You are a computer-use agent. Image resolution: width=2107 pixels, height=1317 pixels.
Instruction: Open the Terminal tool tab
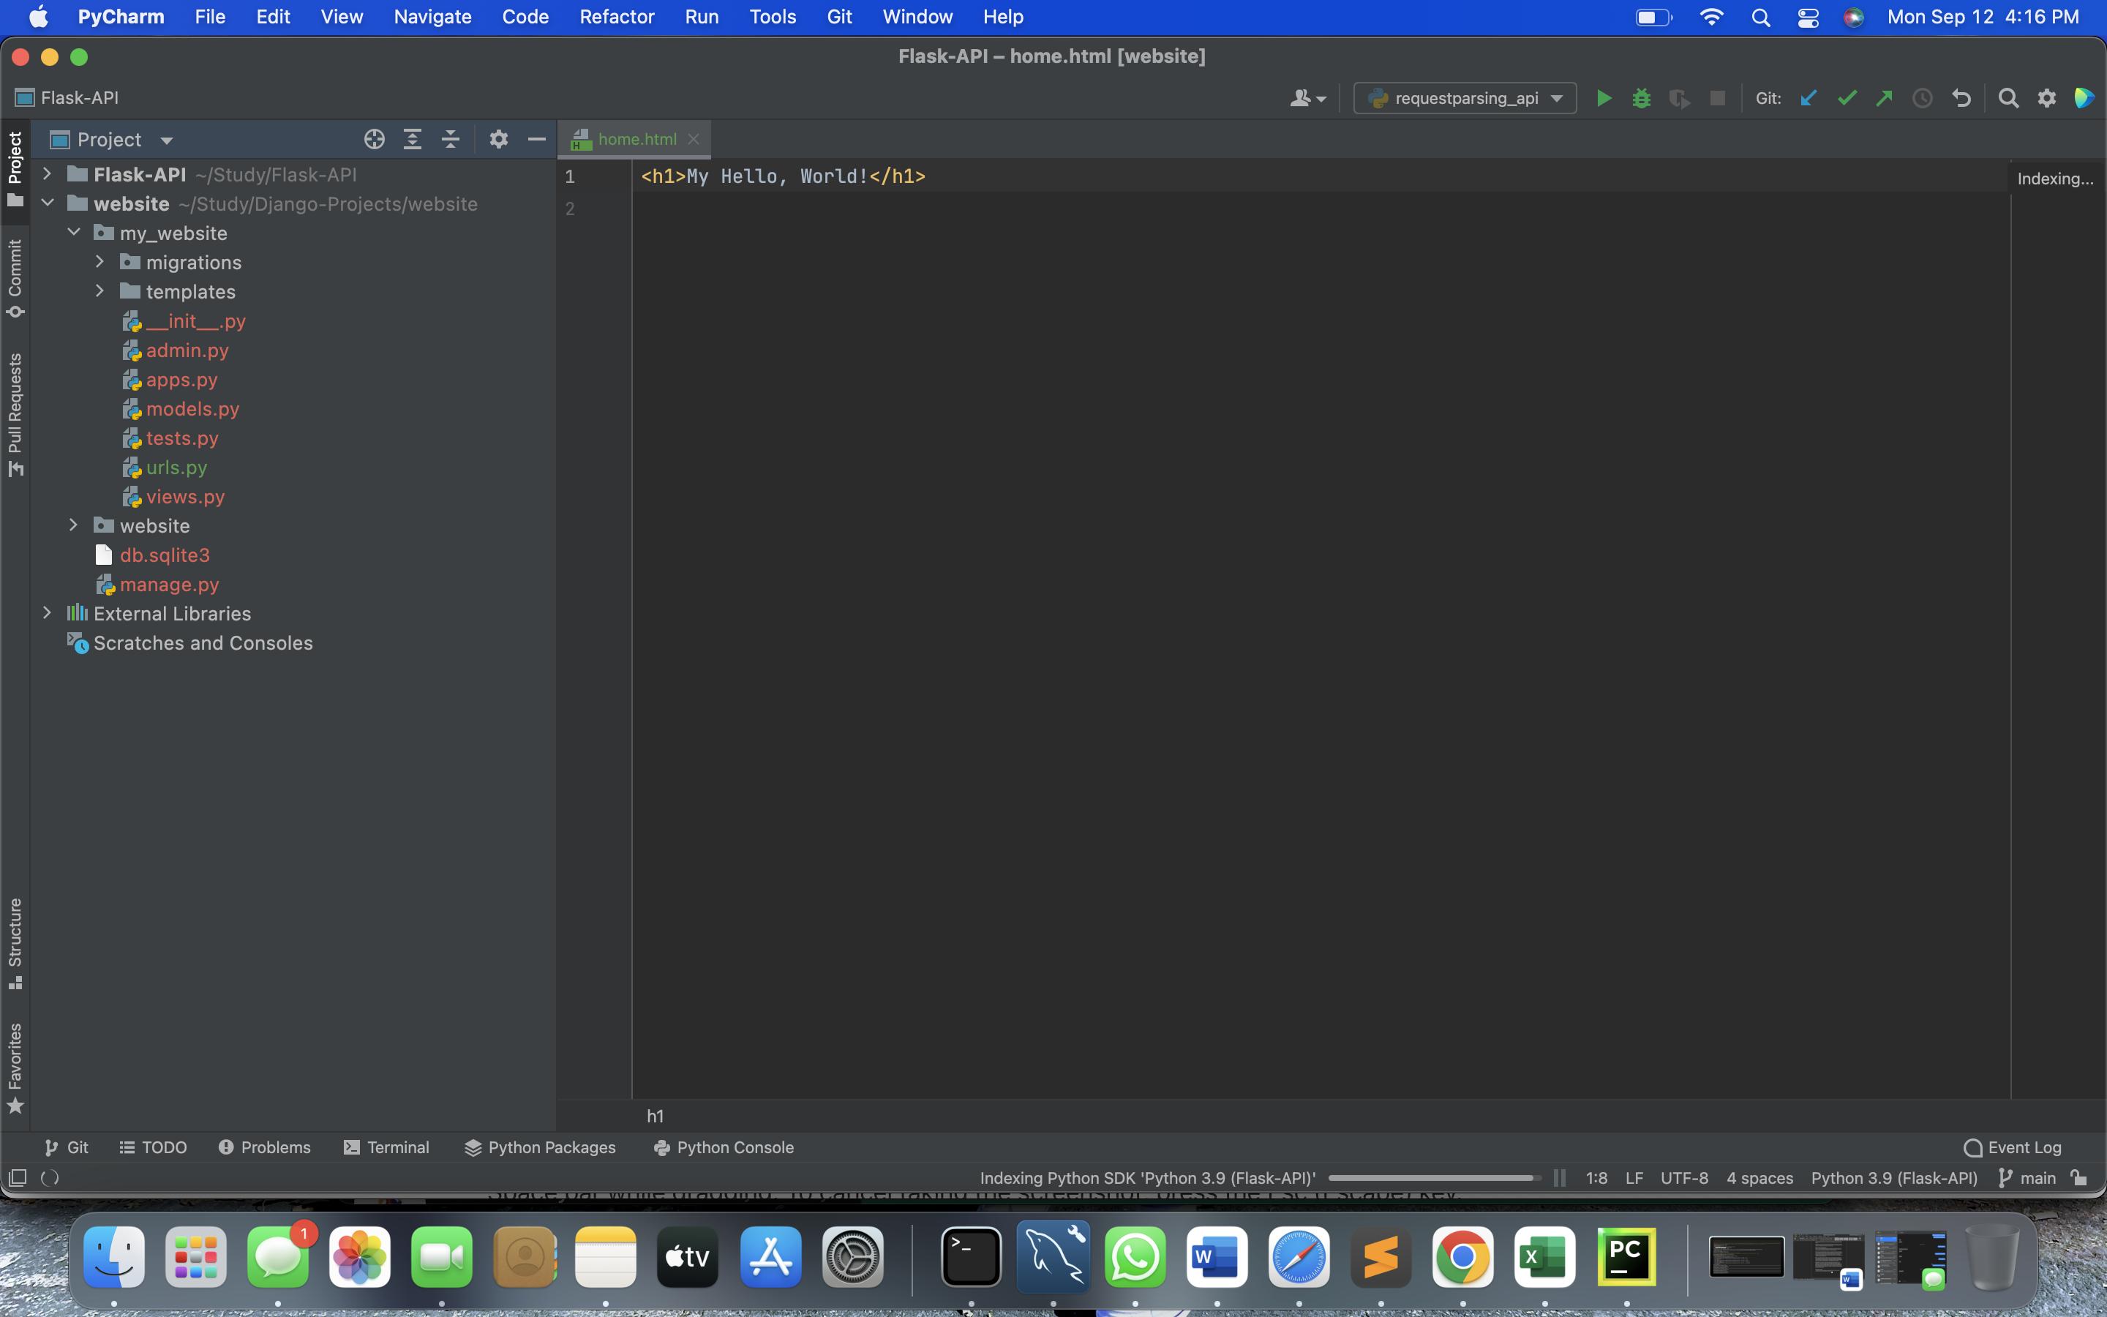pos(386,1147)
